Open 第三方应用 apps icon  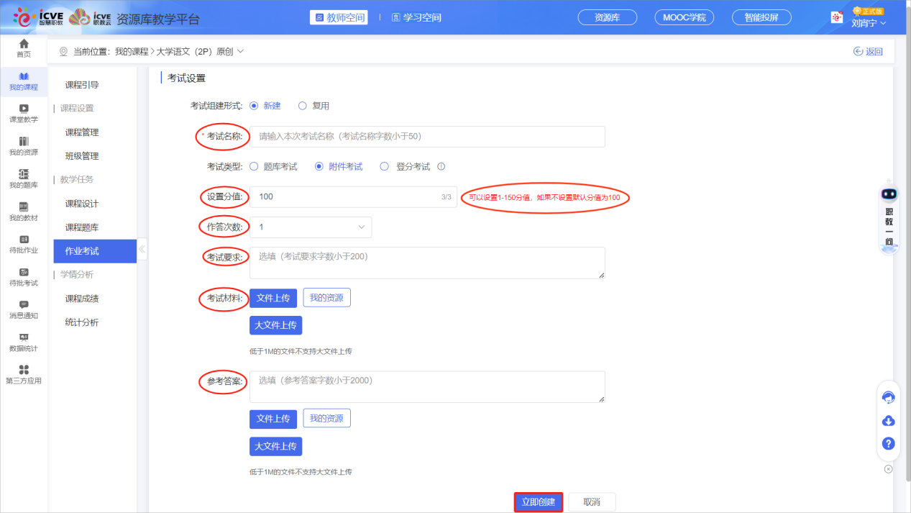pos(24,371)
